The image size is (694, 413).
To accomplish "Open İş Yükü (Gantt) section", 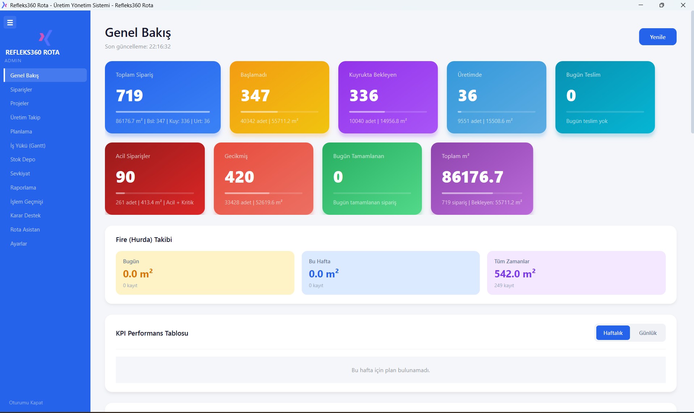I will click(x=28, y=145).
